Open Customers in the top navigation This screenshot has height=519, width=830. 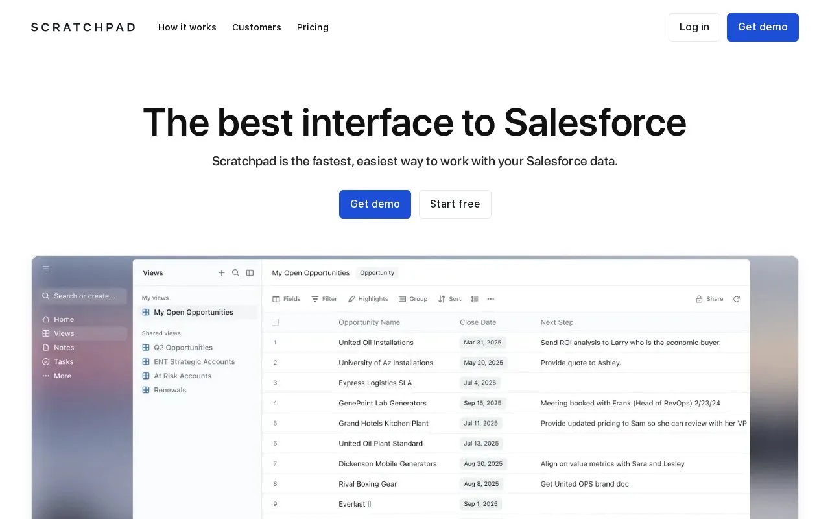click(x=257, y=27)
